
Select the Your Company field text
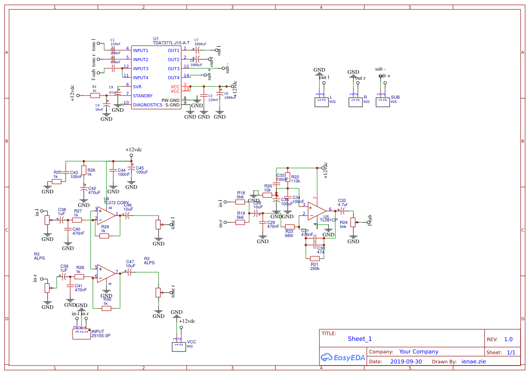(419, 352)
